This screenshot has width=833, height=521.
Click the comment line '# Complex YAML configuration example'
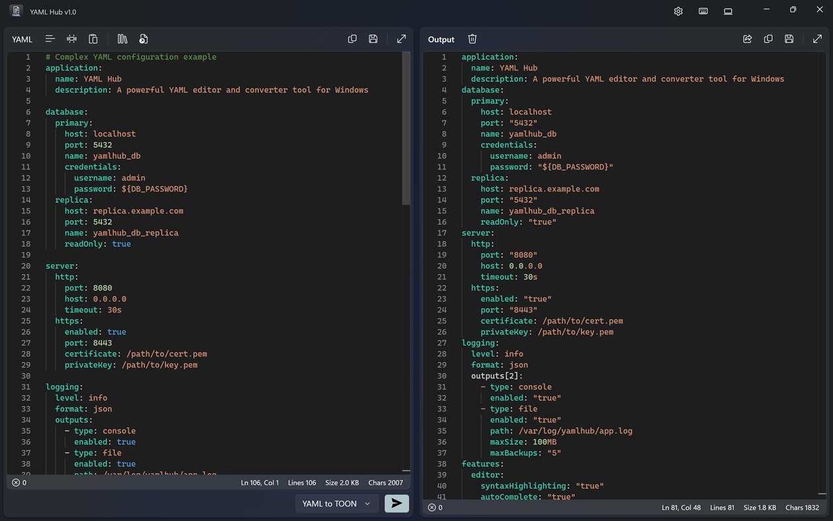(x=131, y=57)
